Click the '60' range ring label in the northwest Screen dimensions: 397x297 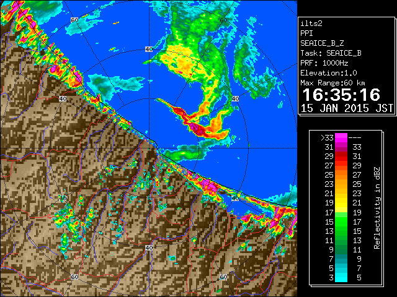point(74,20)
